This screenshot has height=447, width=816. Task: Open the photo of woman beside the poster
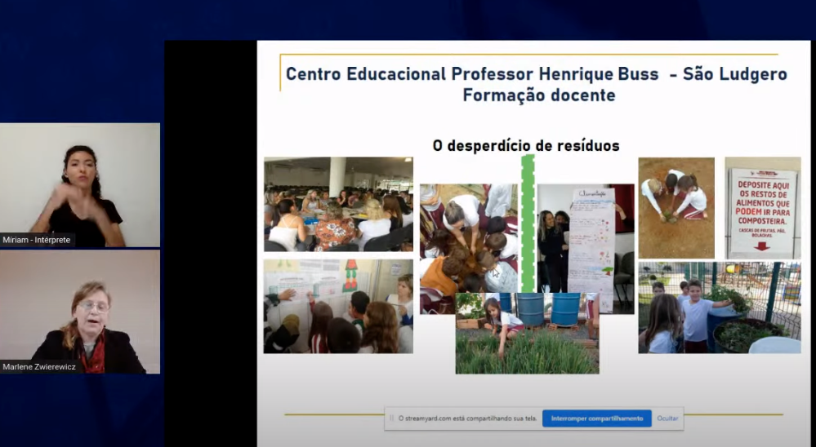pyautogui.click(x=586, y=239)
